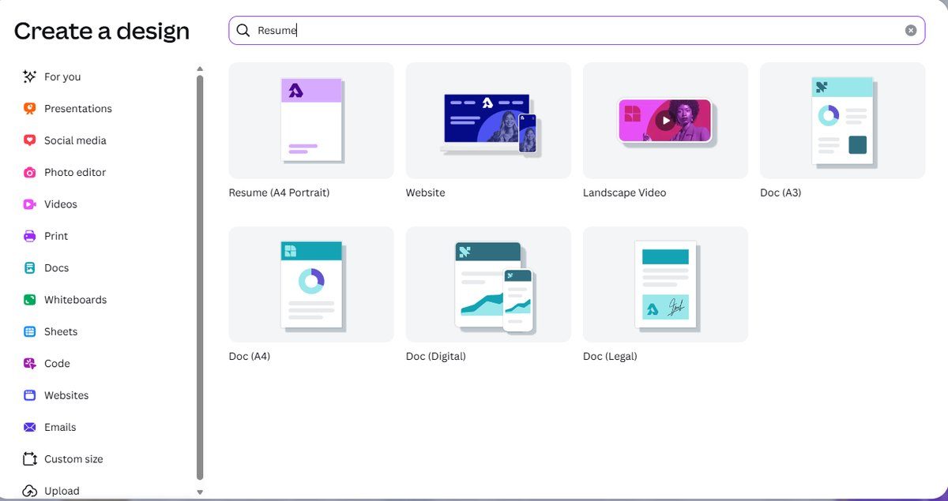Click the Presentations icon in sidebar
948x501 pixels.
point(30,109)
